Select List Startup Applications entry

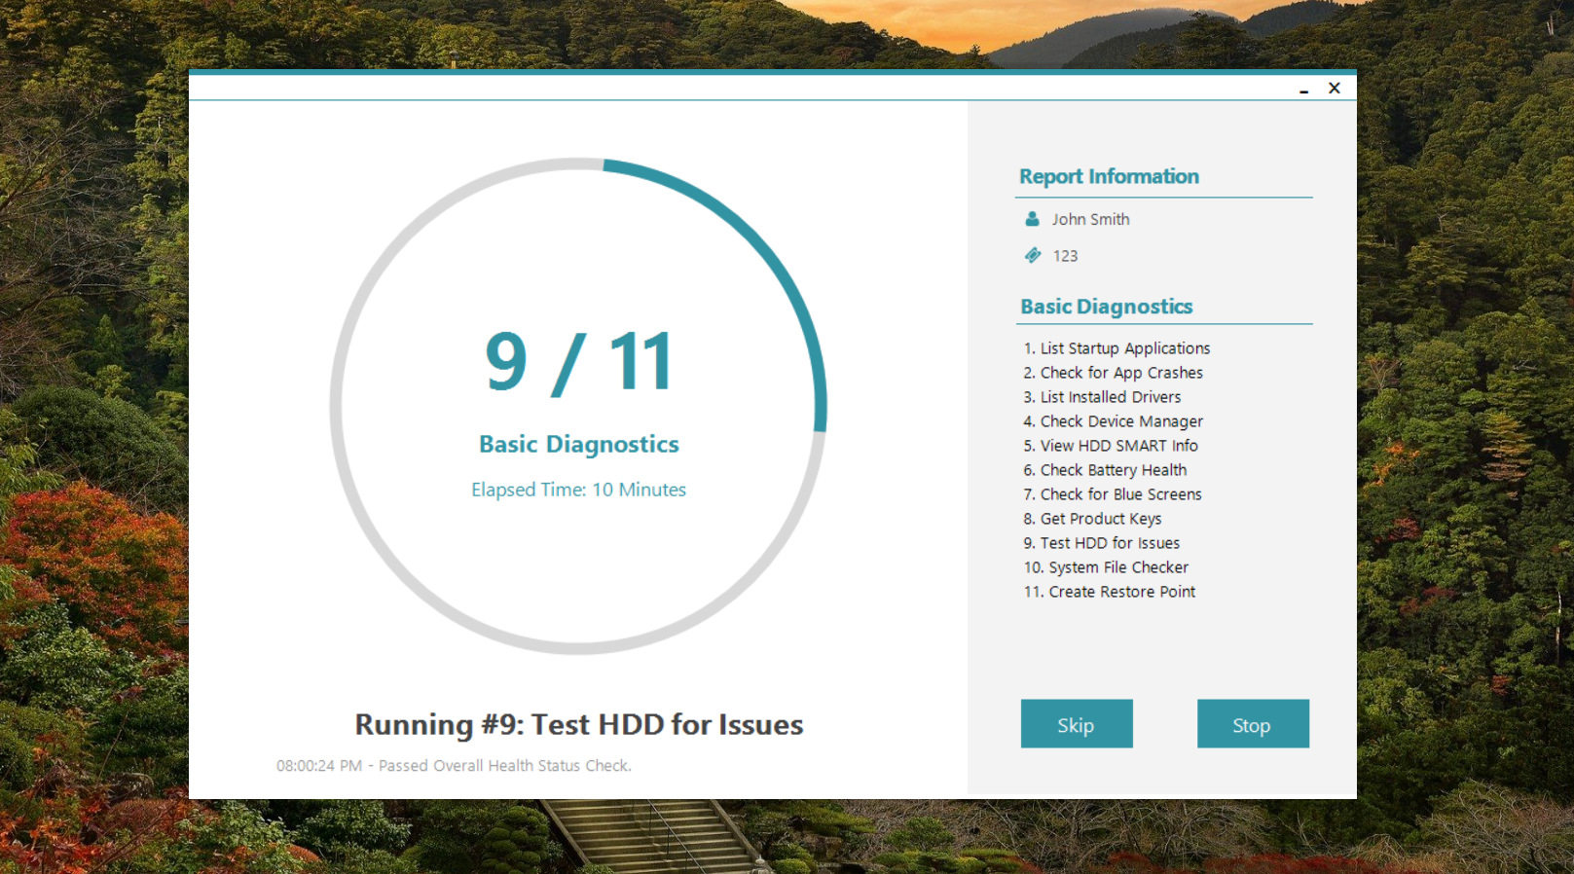tap(1116, 348)
